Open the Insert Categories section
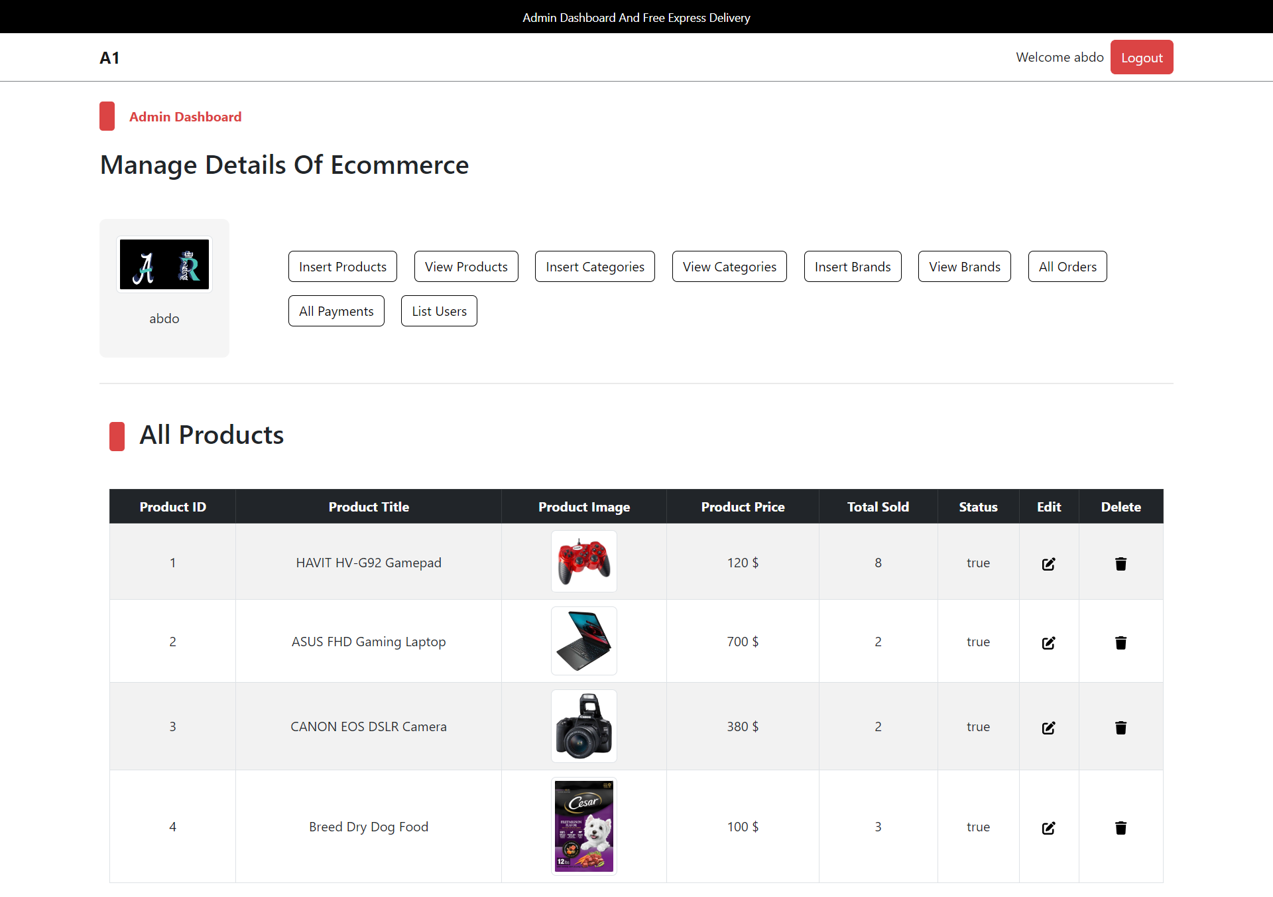 (595, 267)
